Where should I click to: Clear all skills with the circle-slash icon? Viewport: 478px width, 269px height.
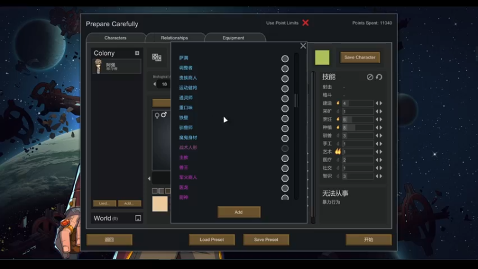click(370, 77)
